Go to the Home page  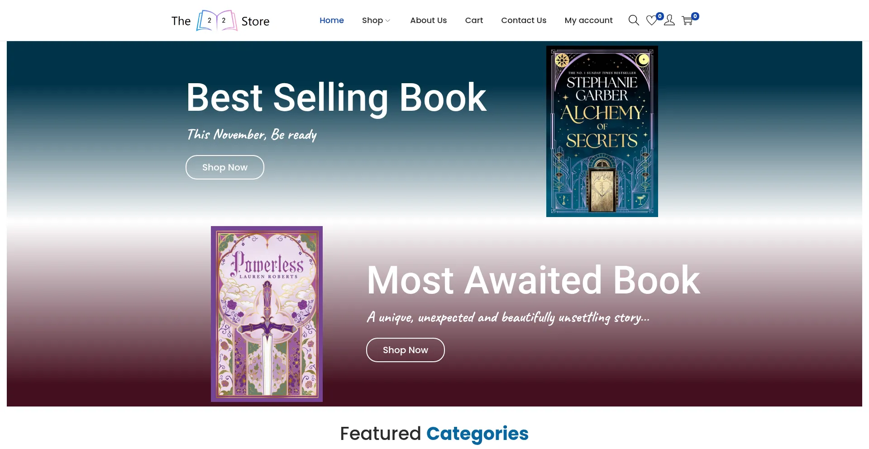332,20
